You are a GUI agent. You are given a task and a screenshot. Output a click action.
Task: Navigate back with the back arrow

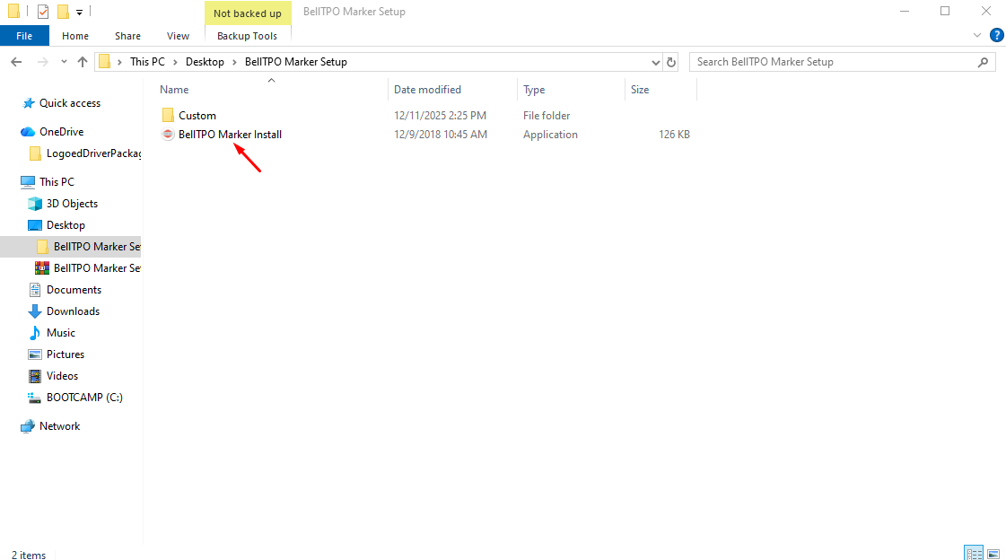point(16,62)
